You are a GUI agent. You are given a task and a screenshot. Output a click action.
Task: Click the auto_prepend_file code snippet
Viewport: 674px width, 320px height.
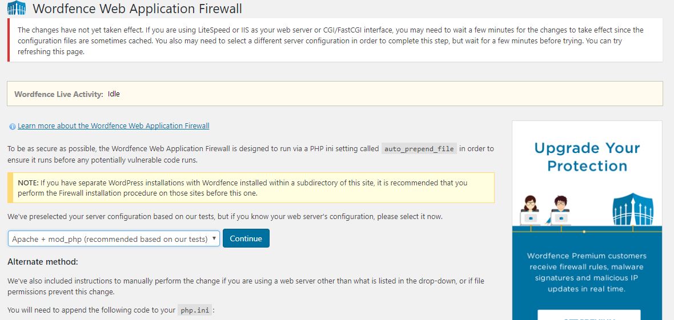pyautogui.click(x=419, y=149)
